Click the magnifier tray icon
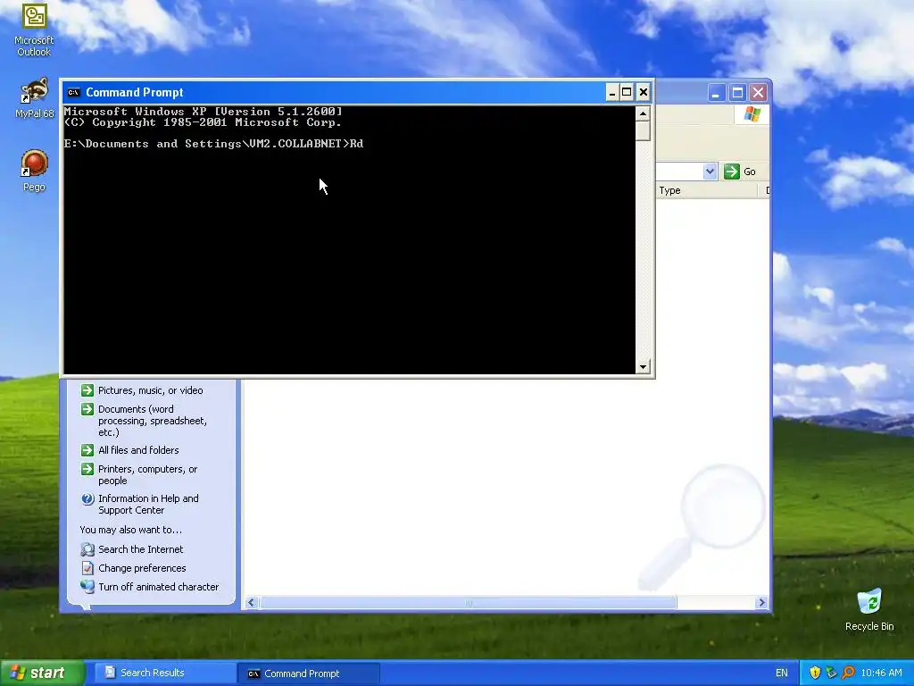Image resolution: width=914 pixels, height=686 pixels. (848, 673)
